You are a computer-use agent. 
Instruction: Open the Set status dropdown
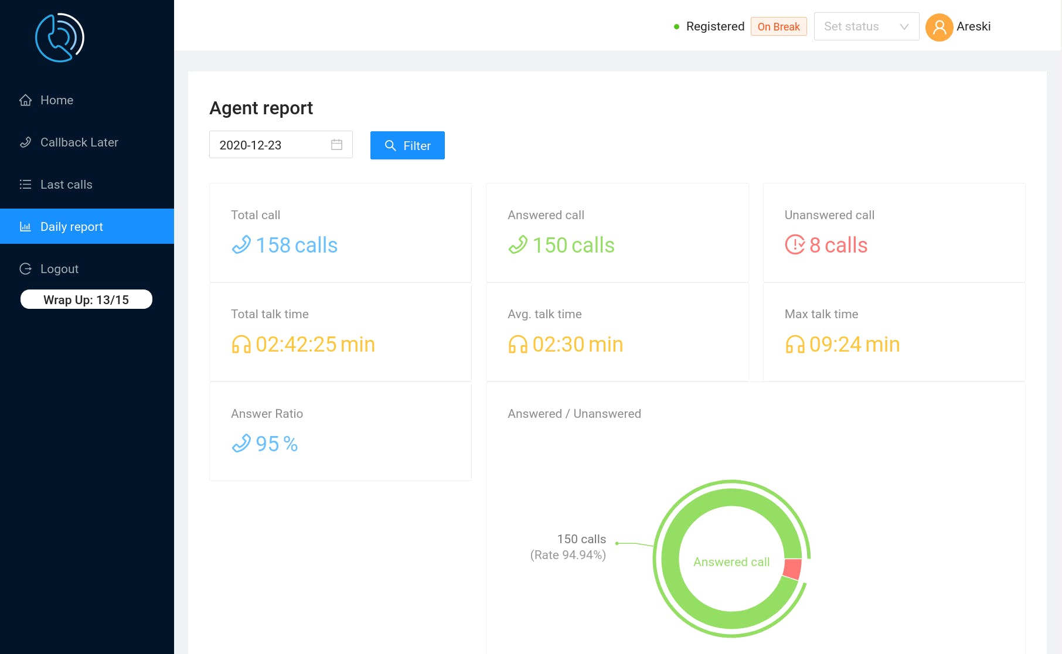[x=866, y=26]
